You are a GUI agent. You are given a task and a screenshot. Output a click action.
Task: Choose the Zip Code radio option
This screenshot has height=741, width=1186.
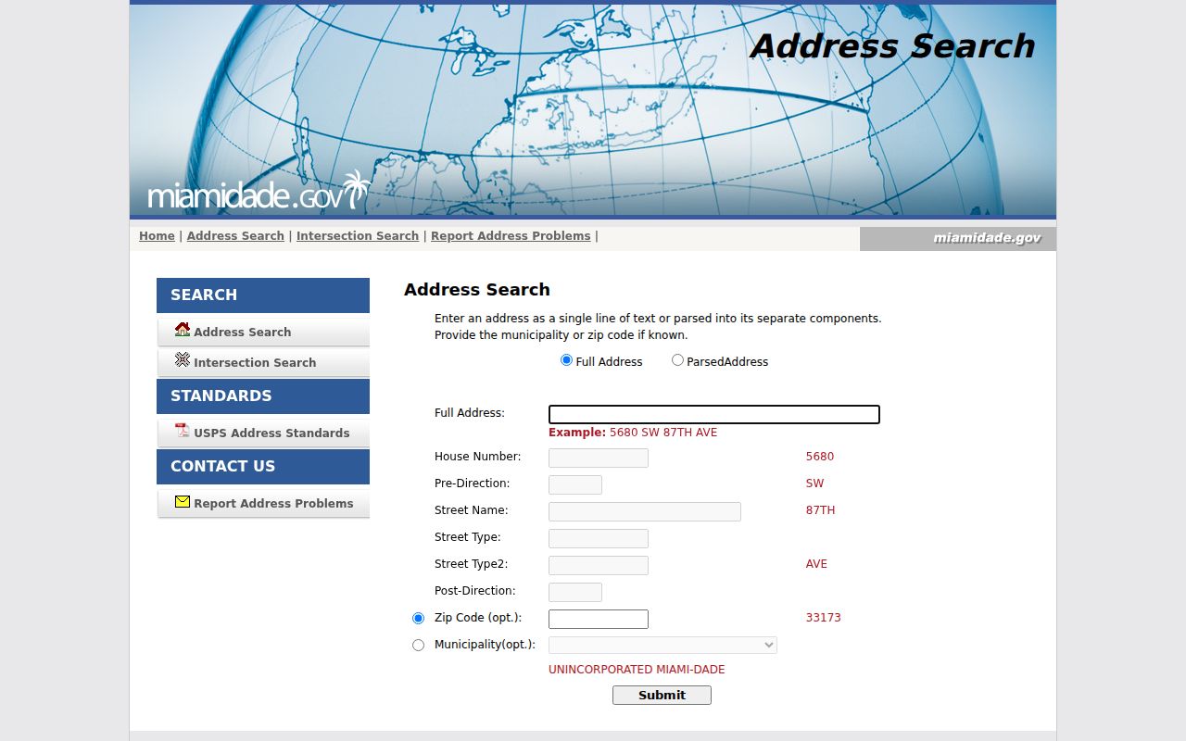coord(418,618)
